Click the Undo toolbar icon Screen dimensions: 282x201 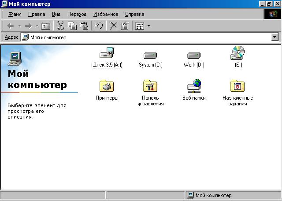click(99, 26)
